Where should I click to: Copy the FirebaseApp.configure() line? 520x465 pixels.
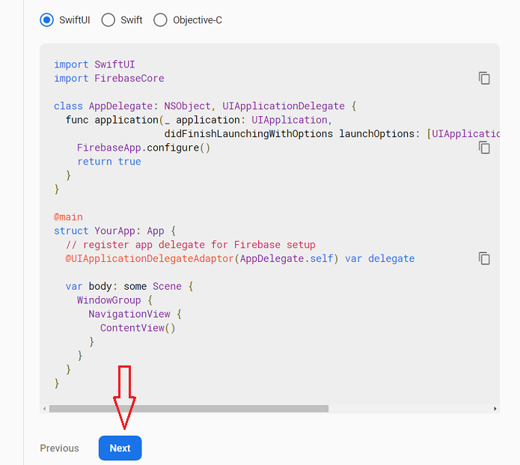pyautogui.click(x=484, y=148)
